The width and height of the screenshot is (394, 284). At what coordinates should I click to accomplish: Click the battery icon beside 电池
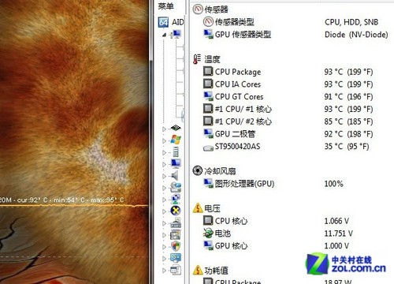pyautogui.click(x=208, y=233)
